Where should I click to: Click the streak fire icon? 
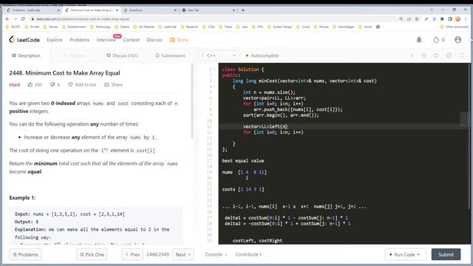click(436, 40)
